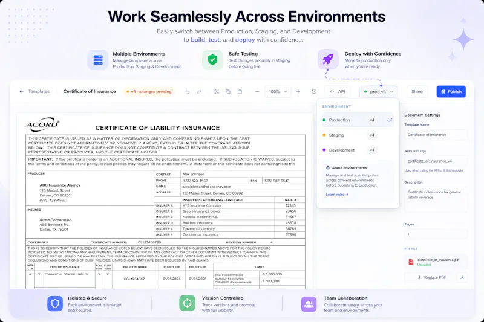The width and height of the screenshot is (484, 322).
Task: Select the scissors cut icon
Action: [x=217, y=91]
